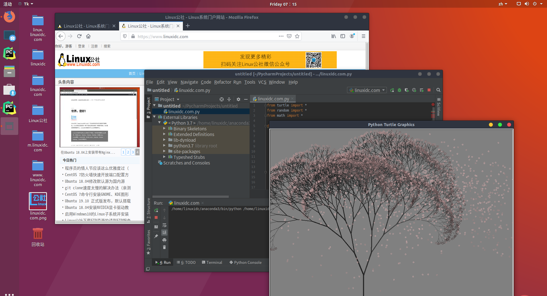This screenshot has width=547, height=296.
Task: Debug linuxidc.com from PyCharm toolbar
Action: 399,90
